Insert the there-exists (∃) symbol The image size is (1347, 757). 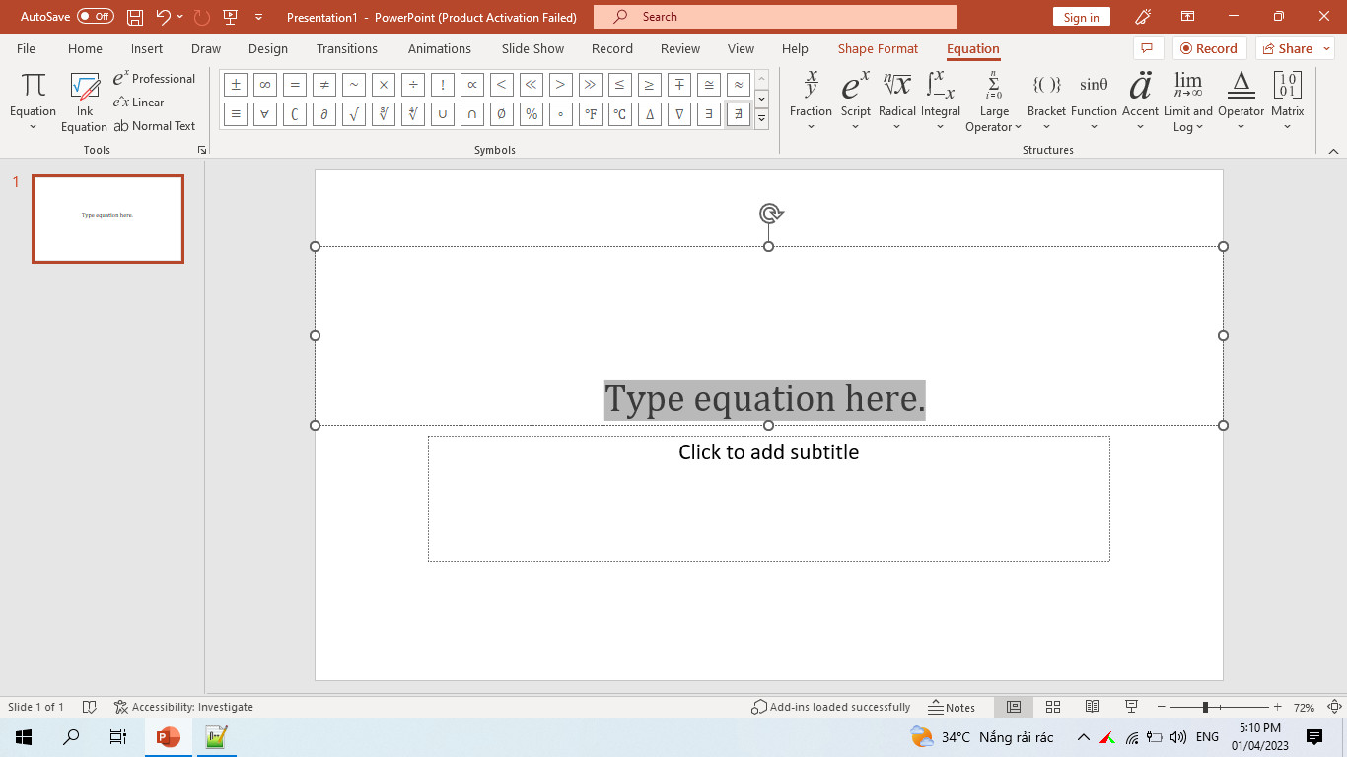point(709,114)
